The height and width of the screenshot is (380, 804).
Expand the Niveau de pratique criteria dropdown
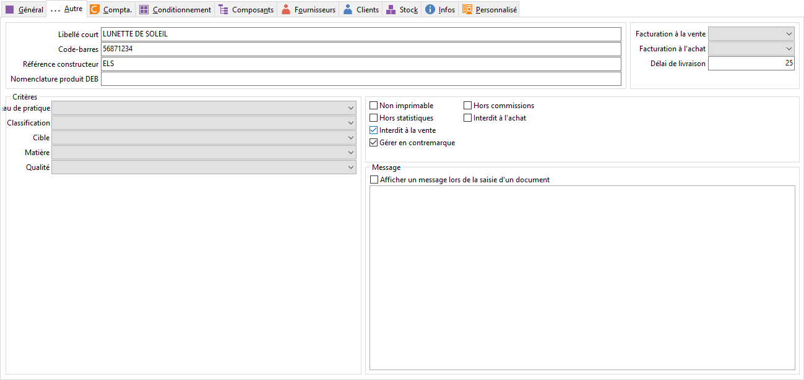[204, 108]
